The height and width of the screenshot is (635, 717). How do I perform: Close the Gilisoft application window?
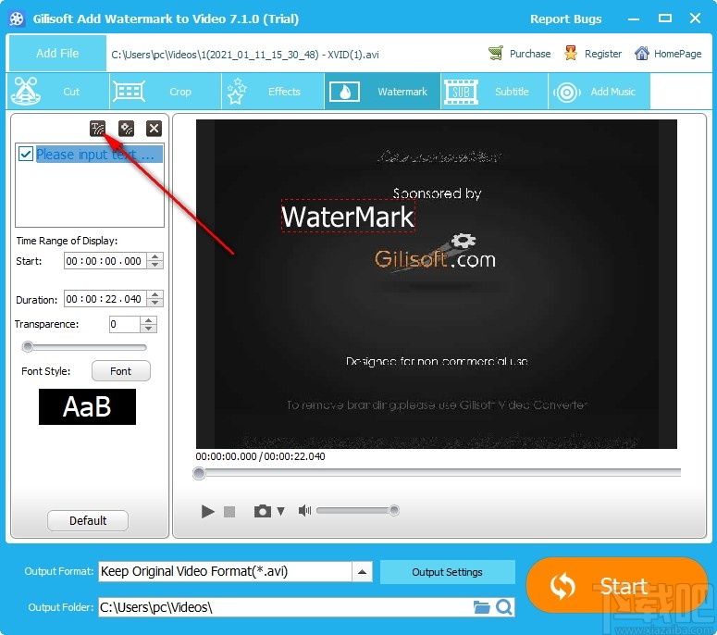[x=695, y=19]
